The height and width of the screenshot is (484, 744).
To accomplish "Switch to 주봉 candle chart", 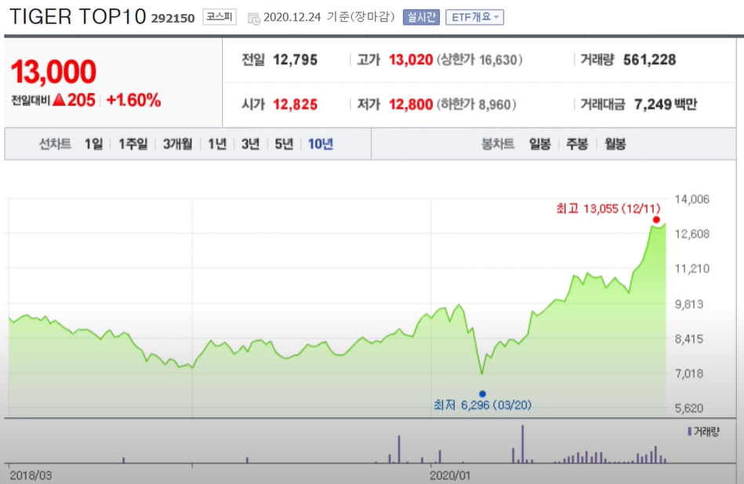I will (x=577, y=144).
